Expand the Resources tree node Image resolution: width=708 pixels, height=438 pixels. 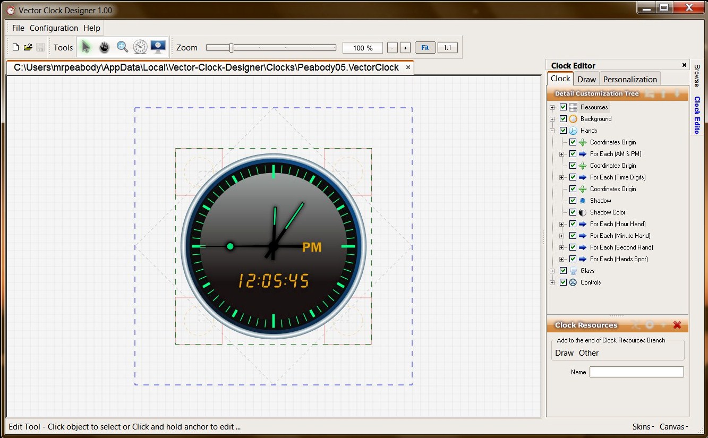pyautogui.click(x=552, y=107)
